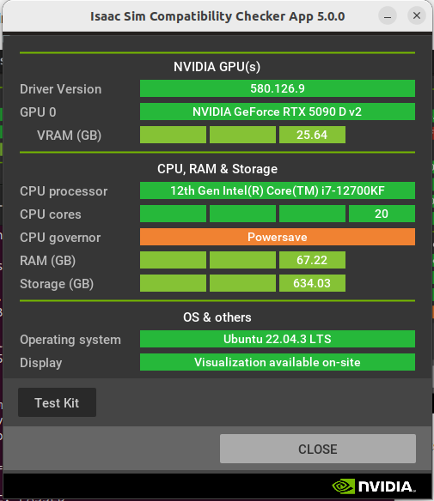The image size is (434, 501).
Task: Click the VRAM 25.64 value segment
Action: point(312,135)
